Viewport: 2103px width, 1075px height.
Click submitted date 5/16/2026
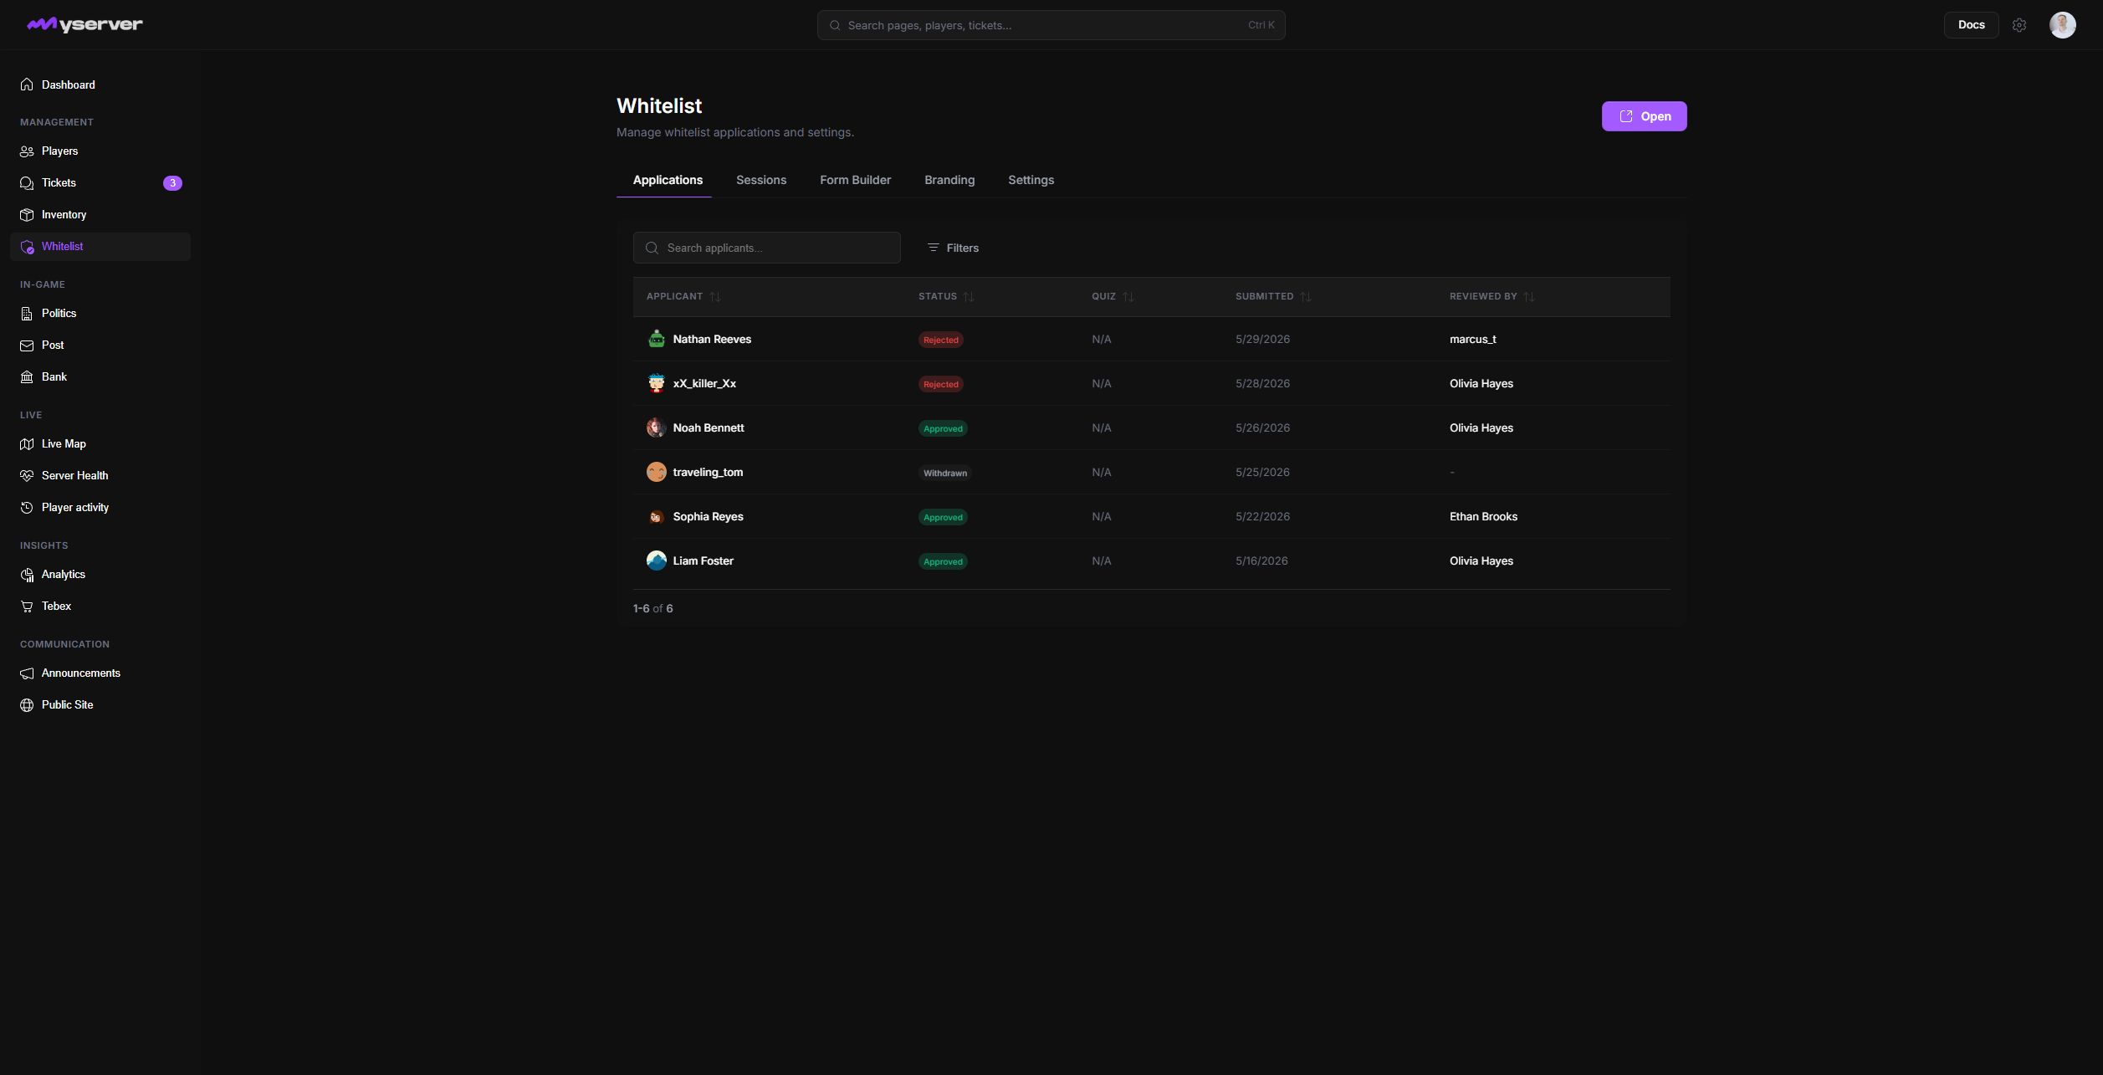pos(1261,561)
